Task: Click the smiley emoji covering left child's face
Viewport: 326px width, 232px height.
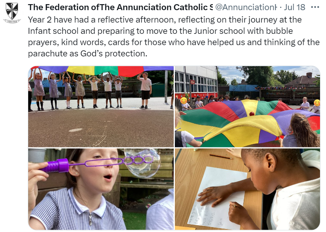Action: click(183, 101)
